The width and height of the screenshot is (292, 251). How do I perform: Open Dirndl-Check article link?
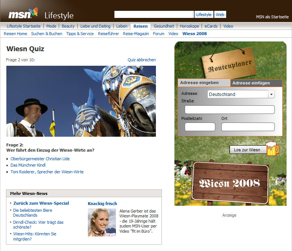(x=38, y=224)
